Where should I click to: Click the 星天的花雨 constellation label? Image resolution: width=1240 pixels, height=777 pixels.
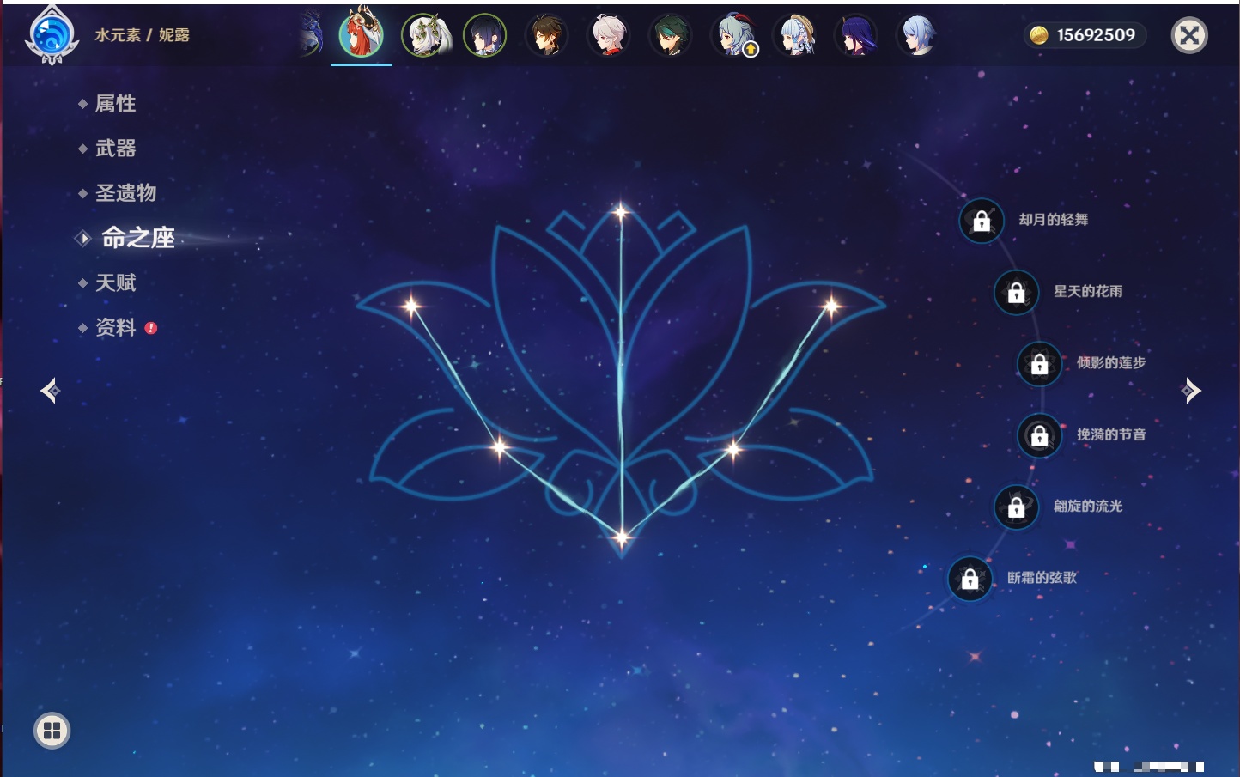[x=1088, y=291]
